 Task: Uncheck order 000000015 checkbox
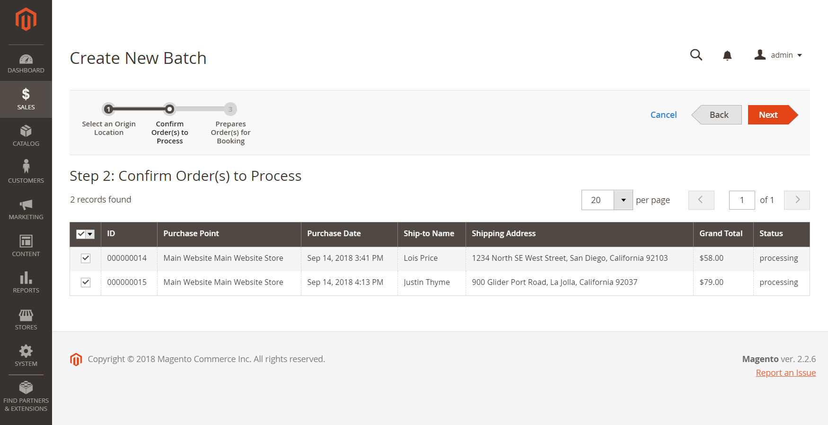(x=86, y=283)
